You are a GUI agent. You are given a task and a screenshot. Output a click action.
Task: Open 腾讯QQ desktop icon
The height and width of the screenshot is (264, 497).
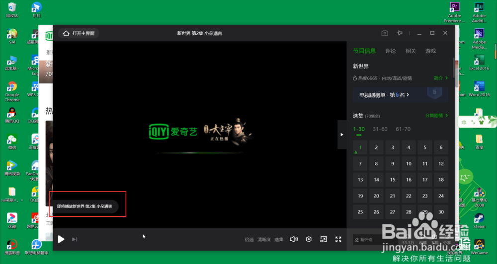point(12,116)
